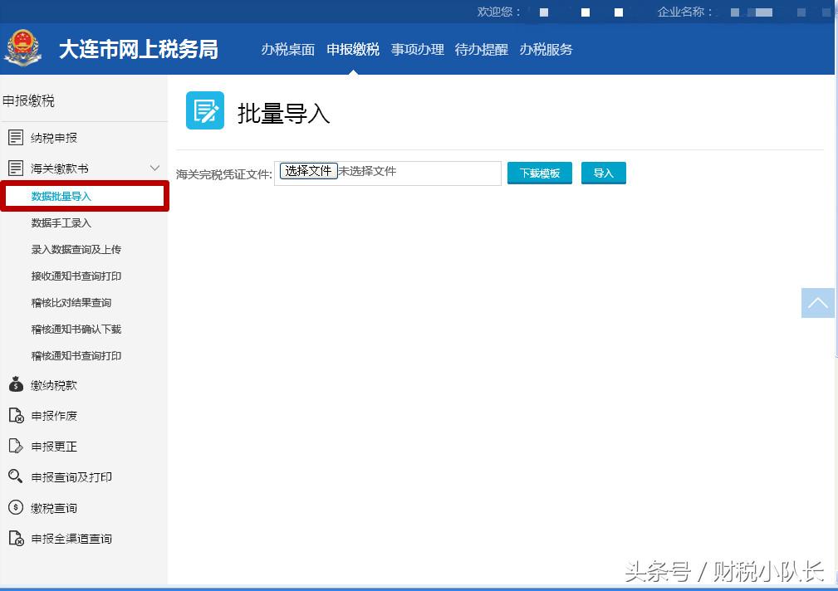The height and width of the screenshot is (591, 838).
Task: Click the blue 批量导入 page header icon
Action: [204, 109]
